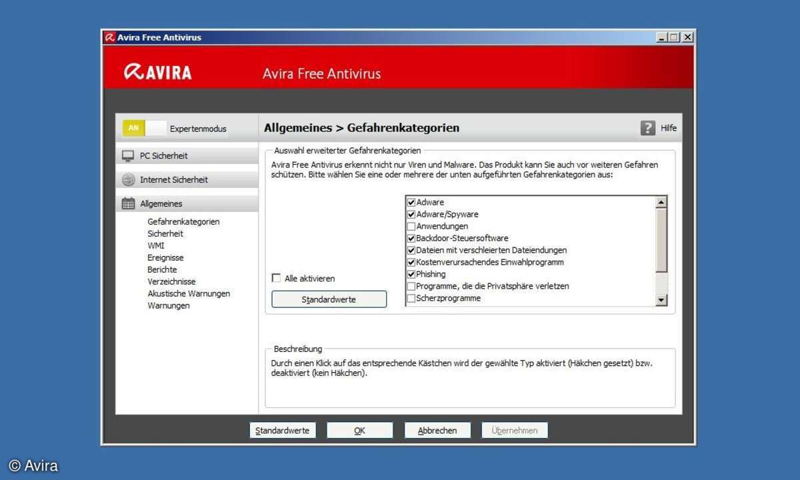
Task: Enable the Scherzprogramme checkbox
Action: tap(411, 298)
